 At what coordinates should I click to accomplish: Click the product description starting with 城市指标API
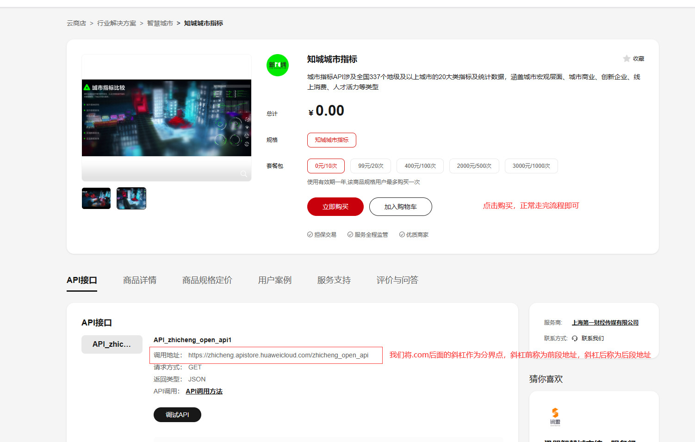point(474,82)
